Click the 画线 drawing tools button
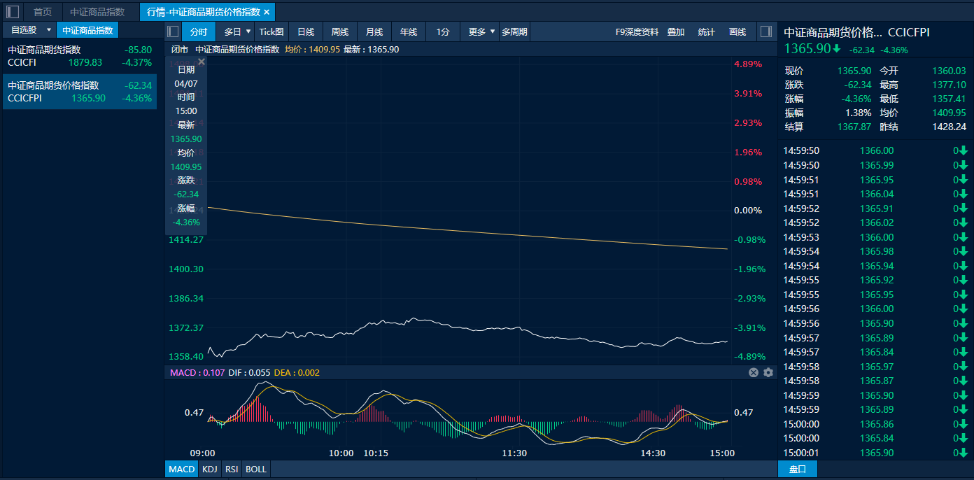 pyautogui.click(x=737, y=31)
